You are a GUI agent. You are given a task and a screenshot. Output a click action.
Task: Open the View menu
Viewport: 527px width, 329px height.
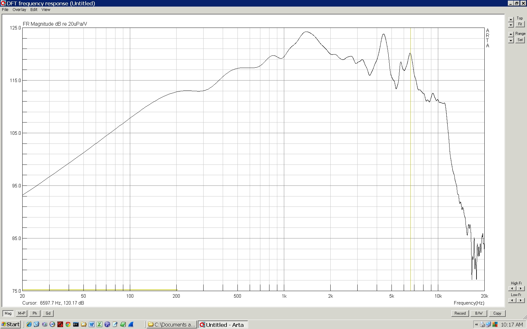(x=46, y=10)
